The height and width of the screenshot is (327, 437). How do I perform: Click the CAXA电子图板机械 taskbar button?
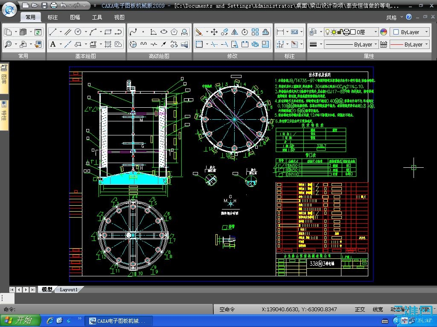pos(119,321)
